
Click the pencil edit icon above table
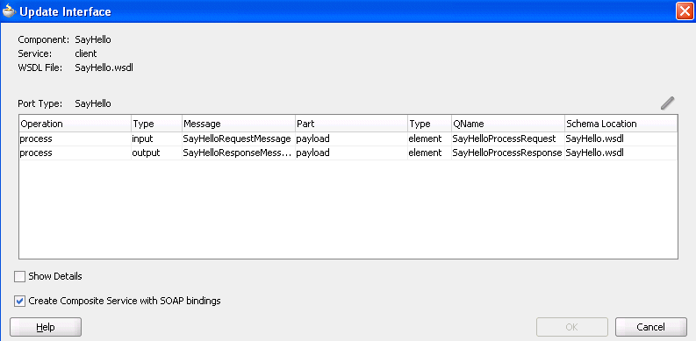(667, 103)
